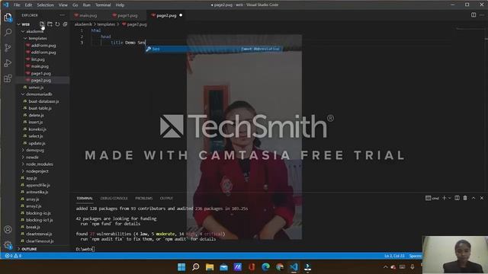Show hidden system tray icons chevron
The image size is (488, 274).
pyautogui.click(x=385, y=267)
